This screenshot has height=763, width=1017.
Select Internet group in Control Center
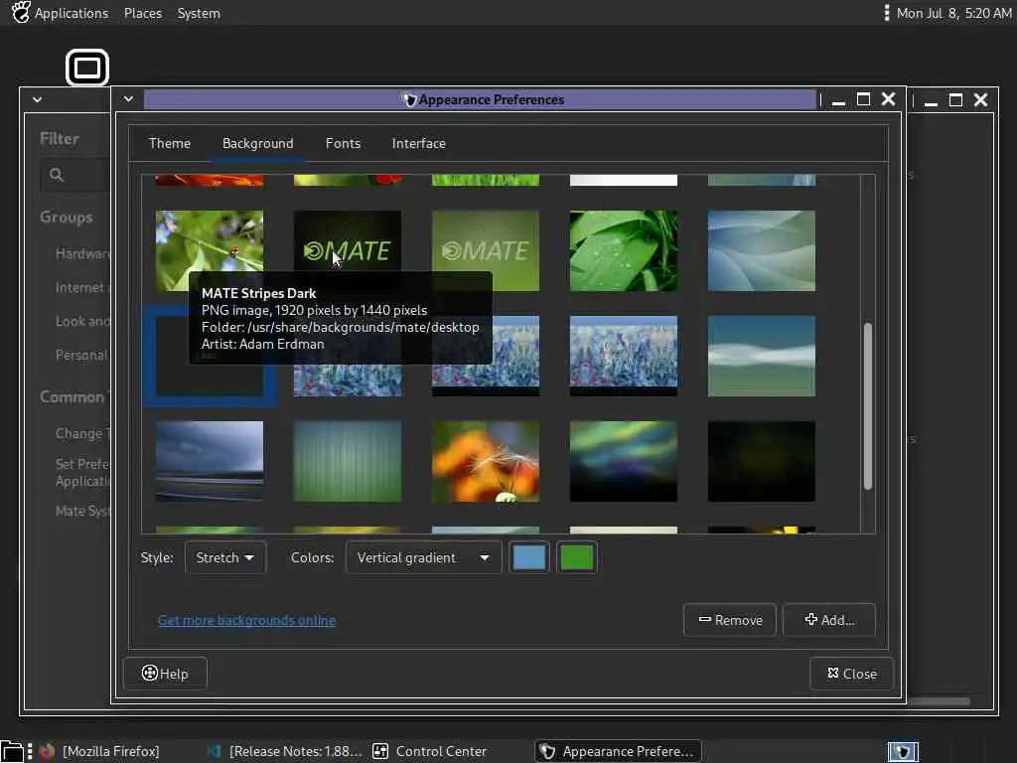pyautogui.click(x=82, y=287)
